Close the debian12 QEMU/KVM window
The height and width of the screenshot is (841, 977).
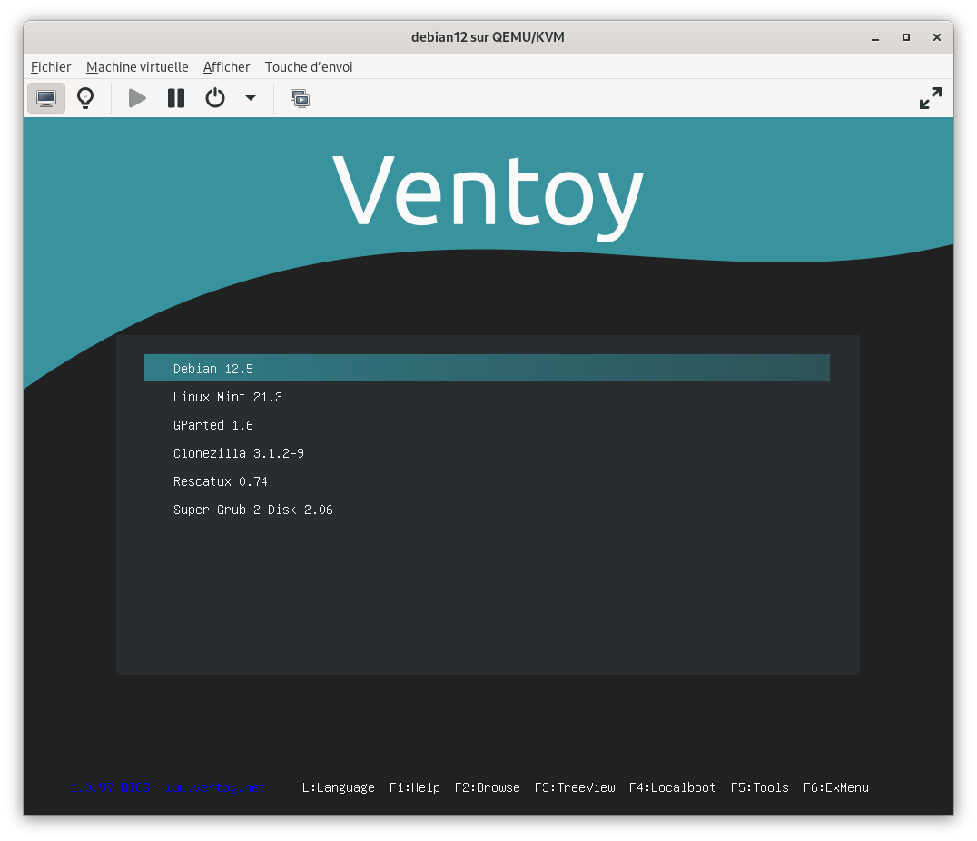936,37
